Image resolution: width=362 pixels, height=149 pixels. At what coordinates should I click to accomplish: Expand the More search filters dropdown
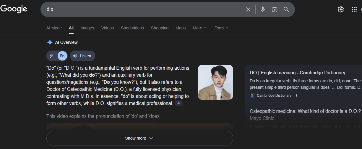click(199, 28)
